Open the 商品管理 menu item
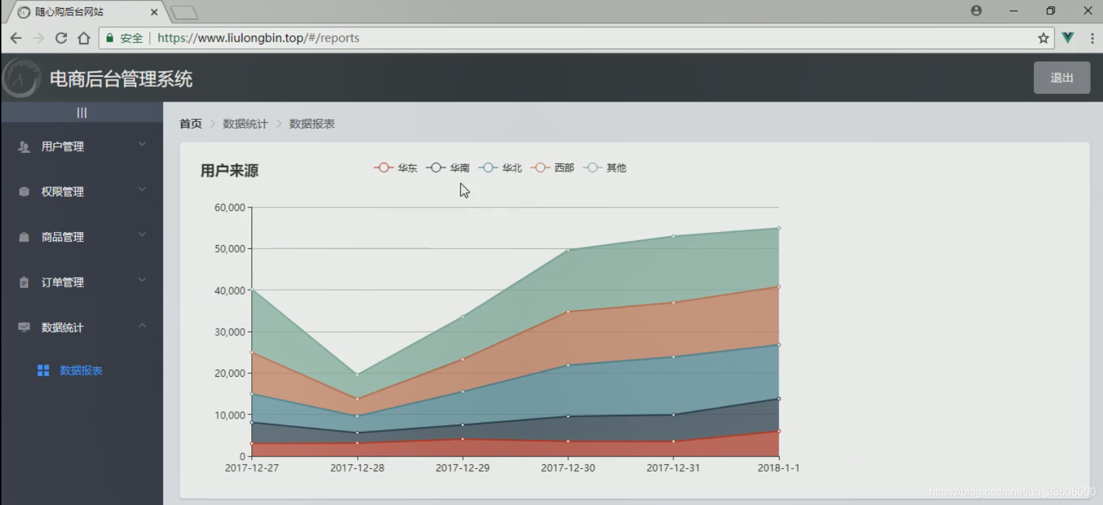 (82, 237)
